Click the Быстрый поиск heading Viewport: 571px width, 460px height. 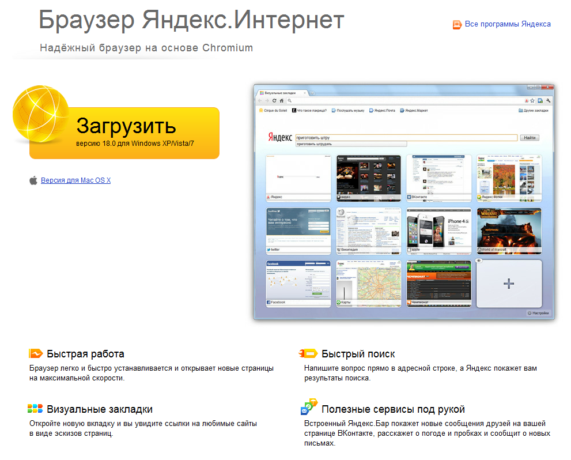[x=358, y=354]
